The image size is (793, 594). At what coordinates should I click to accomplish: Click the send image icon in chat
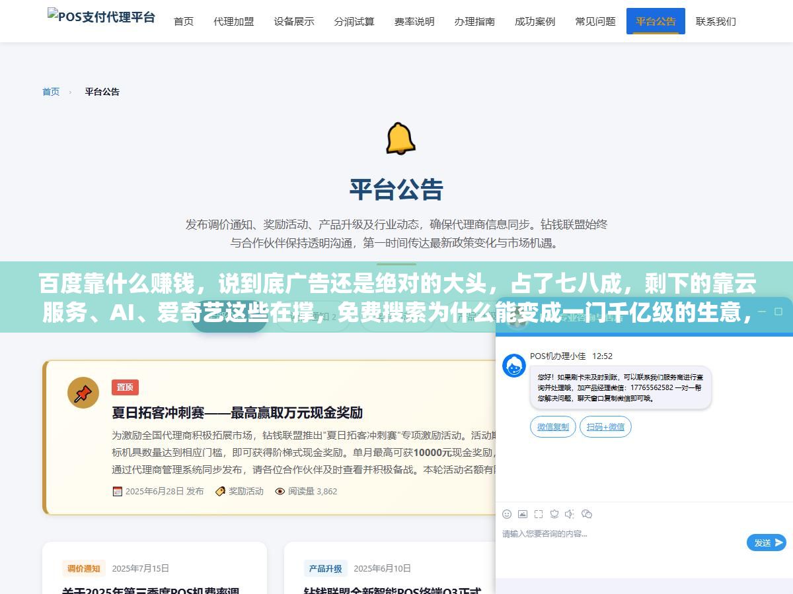pyautogui.click(x=523, y=514)
